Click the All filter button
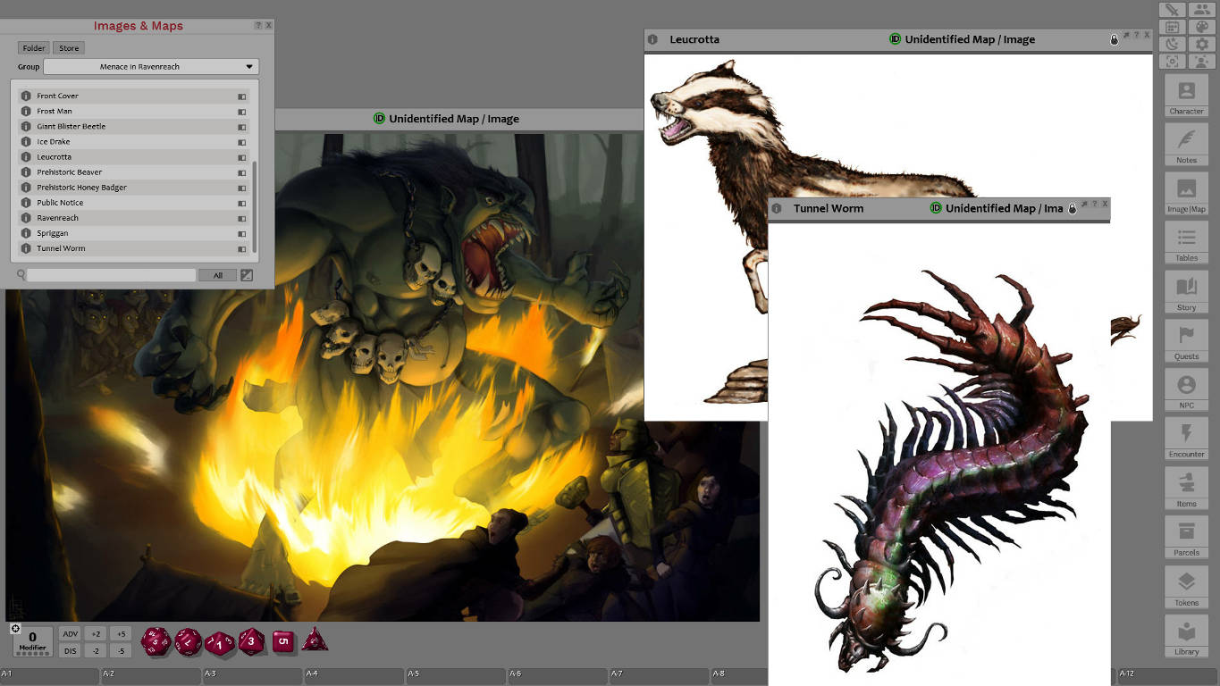This screenshot has width=1220, height=686. tap(217, 275)
